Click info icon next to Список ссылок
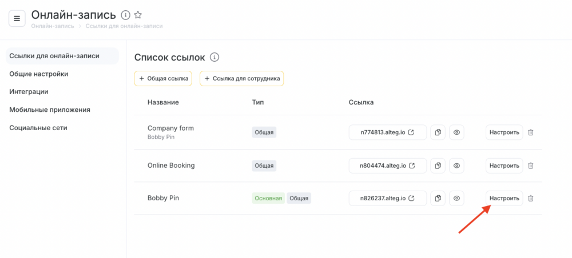The image size is (572, 258). pyautogui.click(x=214, y=57)
